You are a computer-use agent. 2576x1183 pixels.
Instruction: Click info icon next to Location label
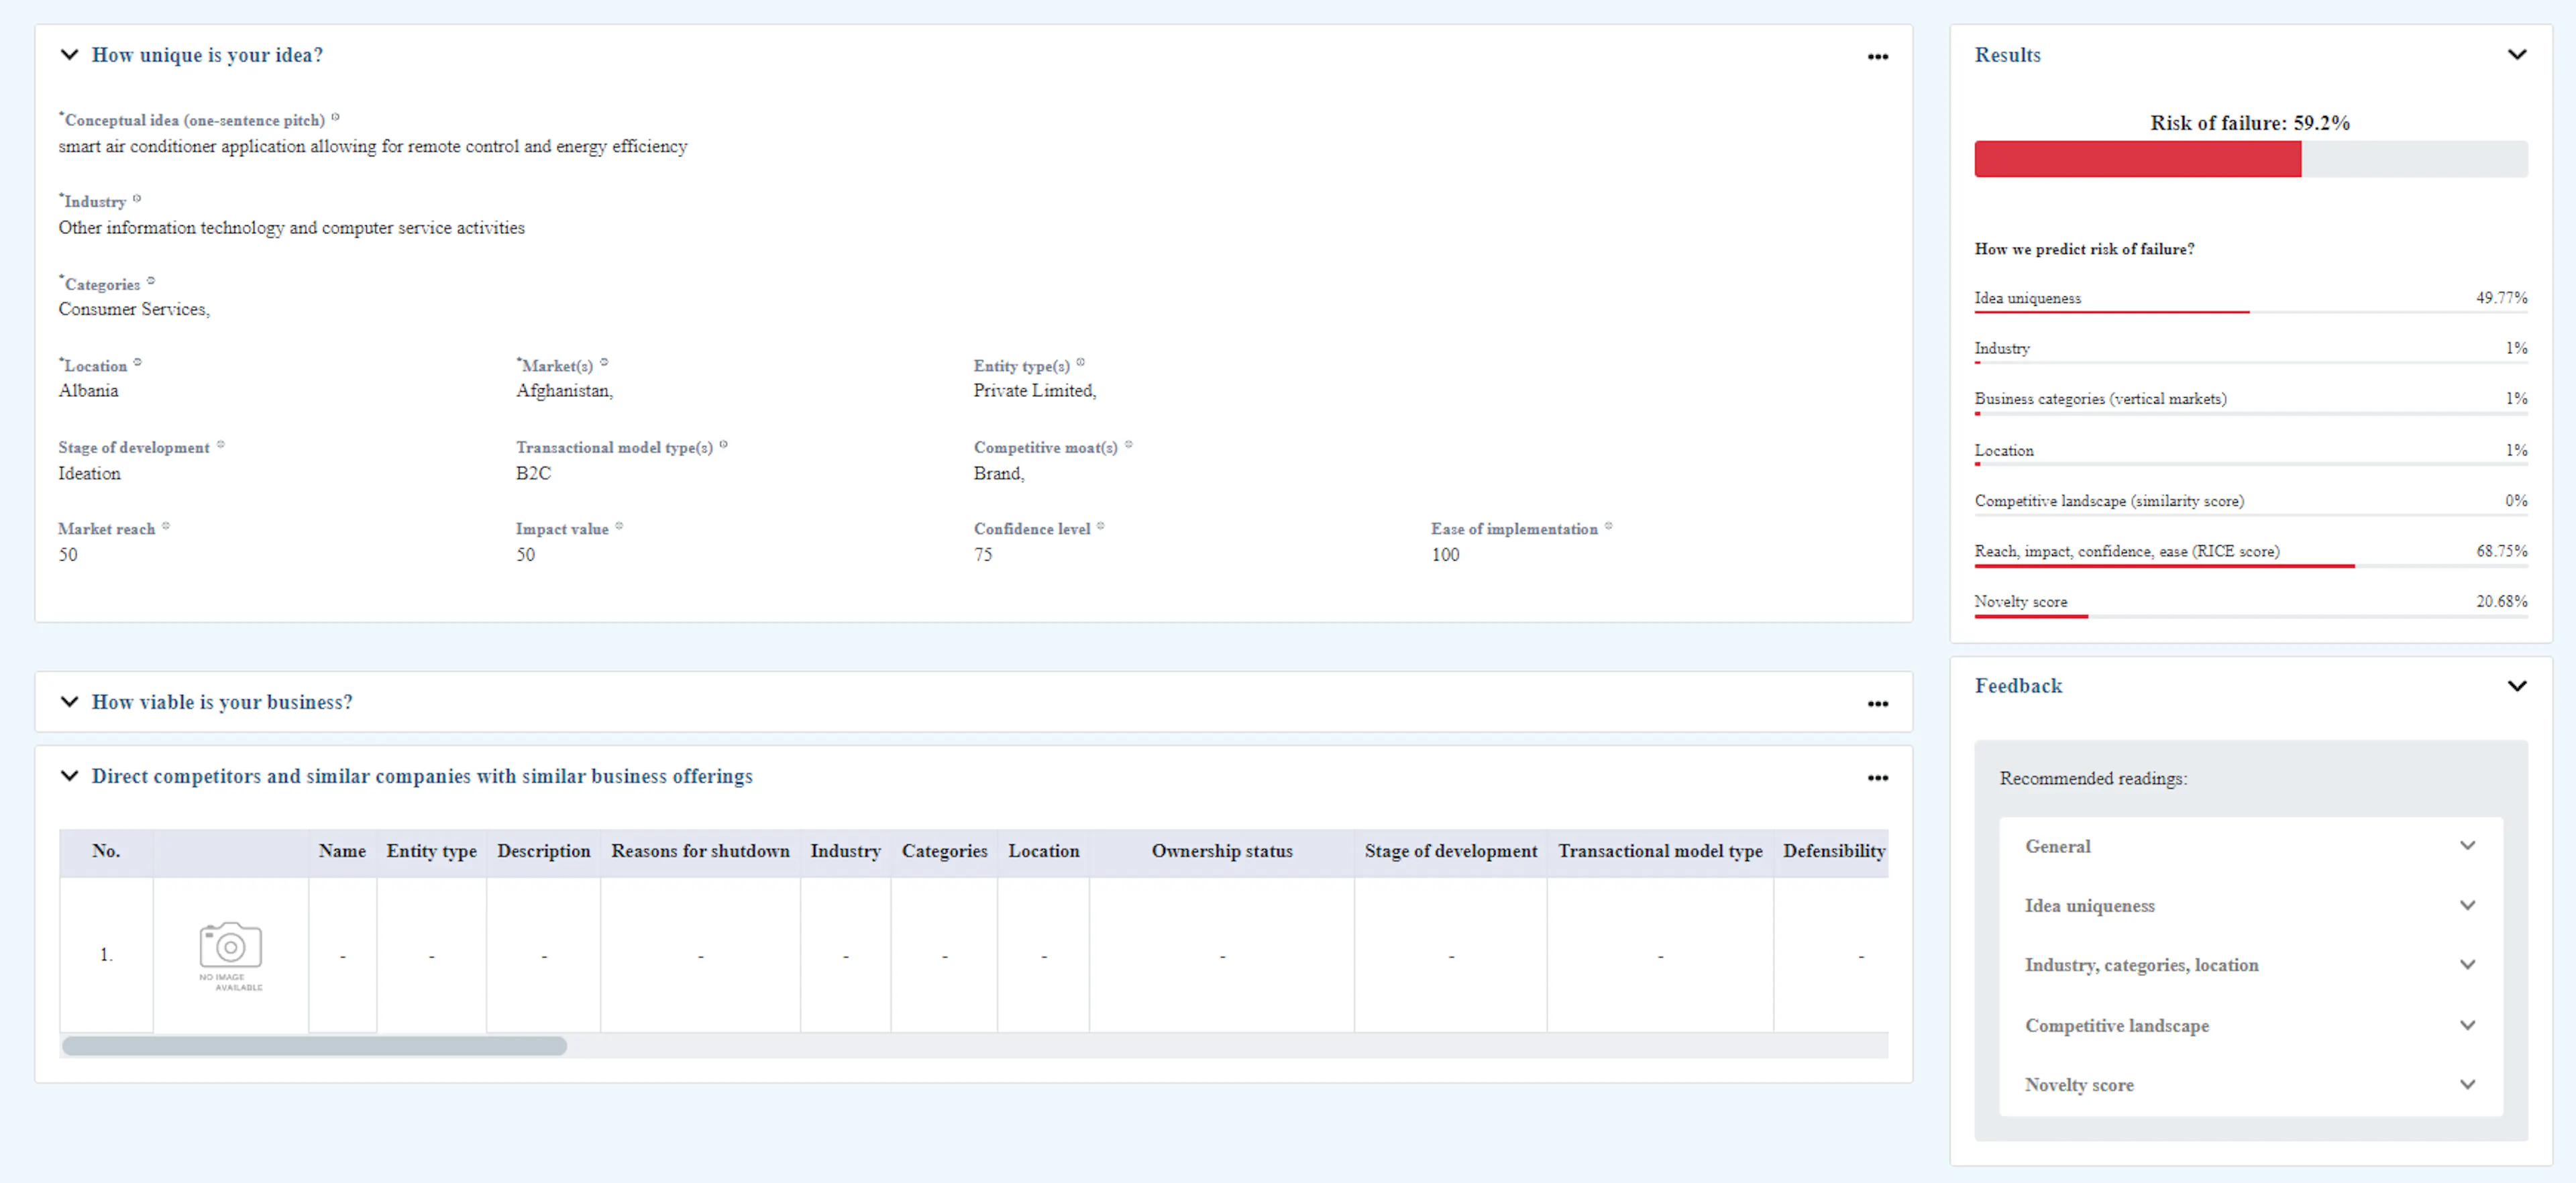138,362
